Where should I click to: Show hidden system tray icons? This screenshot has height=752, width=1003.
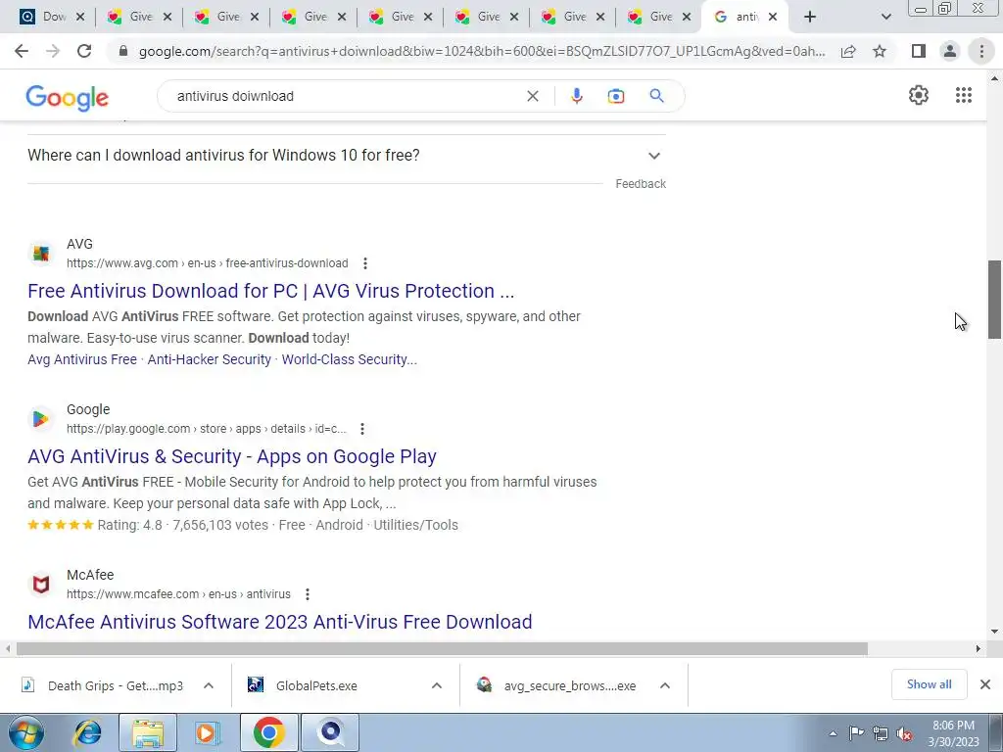click(833, 733)
